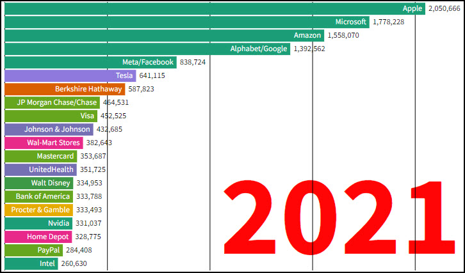Click Tesla's value 641,115
Screen dimensions: 465x273
point(152,76)
